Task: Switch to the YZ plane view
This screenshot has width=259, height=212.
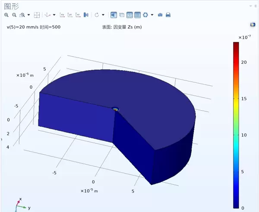Action: pyautogui.click(x=70, y=15)
